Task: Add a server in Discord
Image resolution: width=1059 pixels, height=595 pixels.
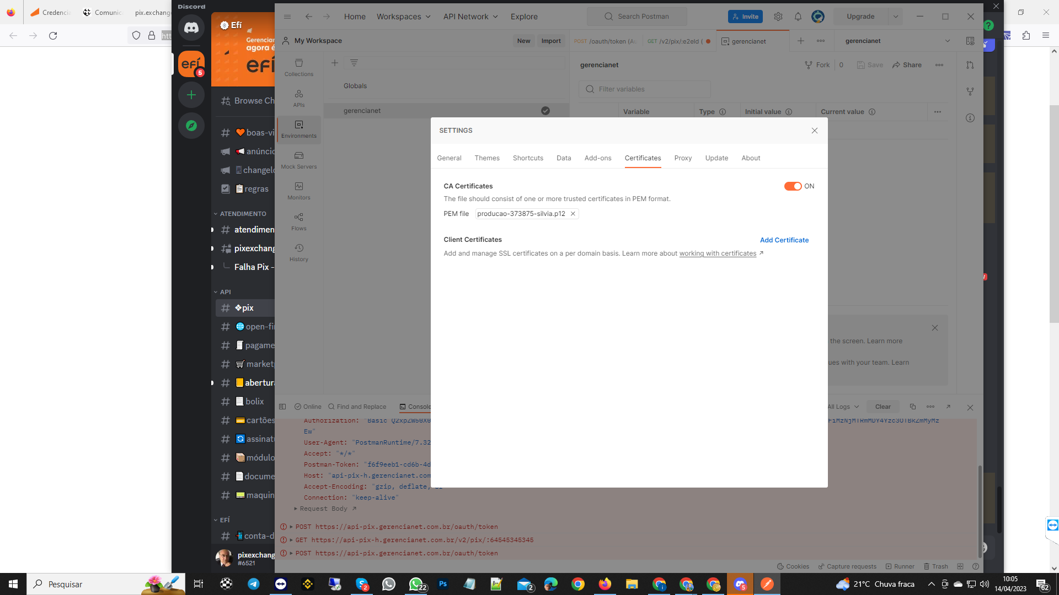Action: coord(191,95)
